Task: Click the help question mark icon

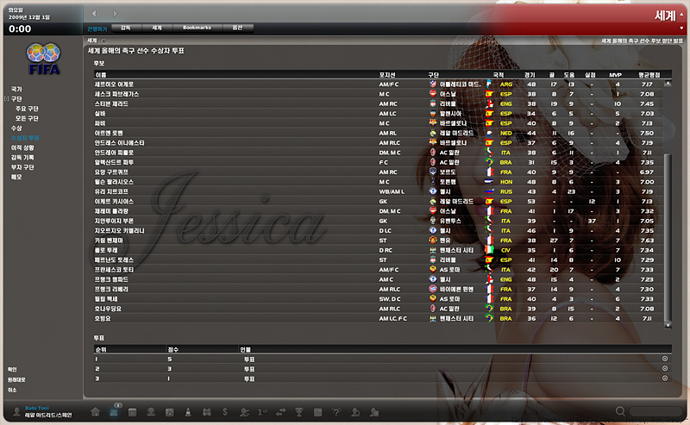Action: click(x=337, y=412)
